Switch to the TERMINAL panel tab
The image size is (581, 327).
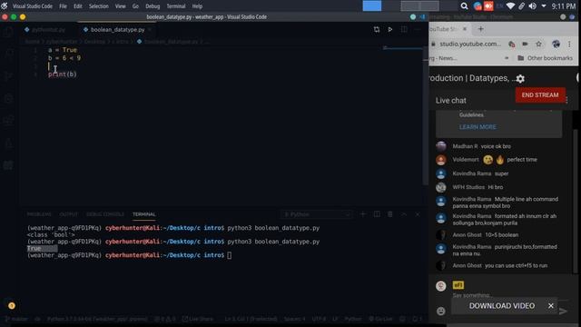pyautogui.click(x=144, y=214)
